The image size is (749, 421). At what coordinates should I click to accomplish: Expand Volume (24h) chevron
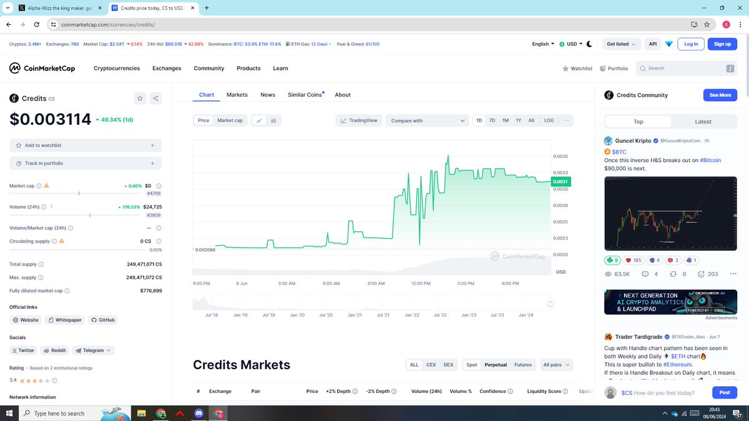[x=51, y=206]
